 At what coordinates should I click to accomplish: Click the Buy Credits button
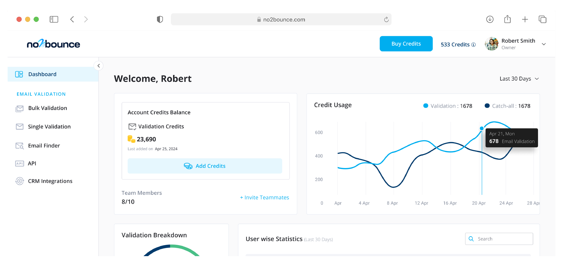point(406,44)
